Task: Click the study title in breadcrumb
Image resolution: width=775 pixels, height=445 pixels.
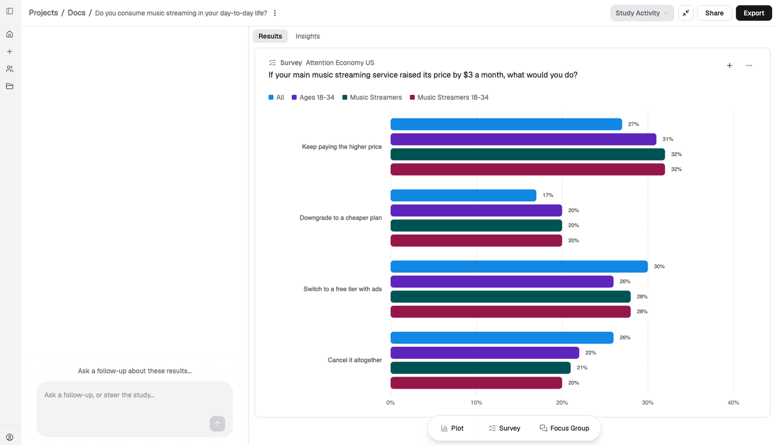Action: tap(181, 13)
